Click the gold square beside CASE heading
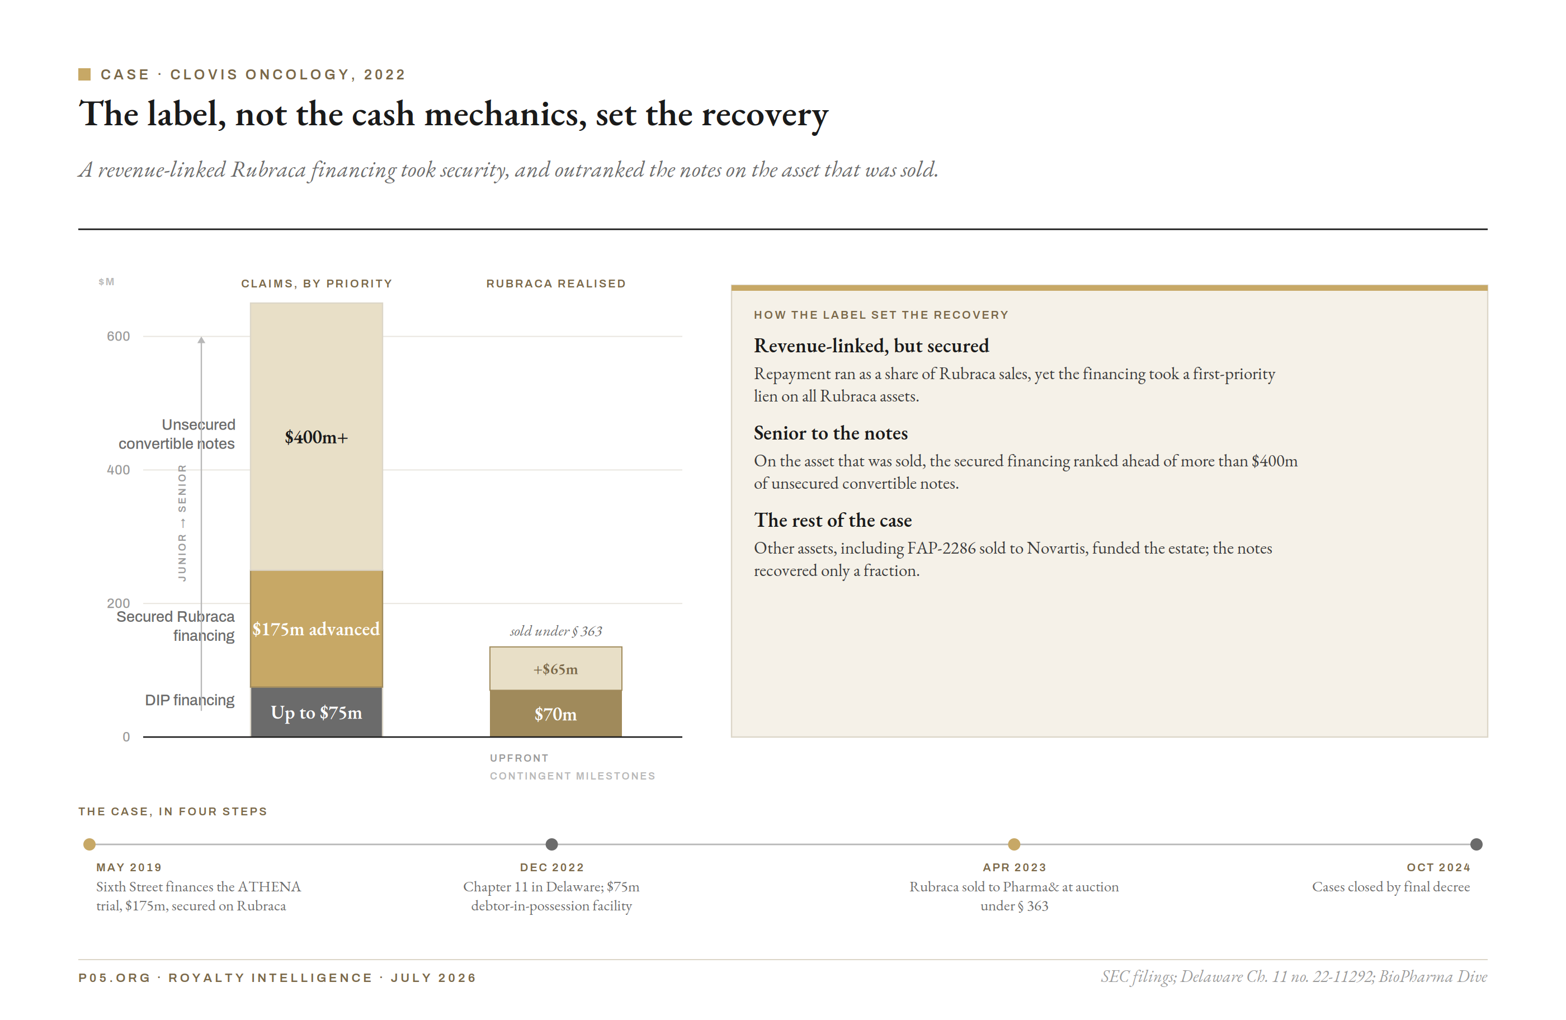Screen dimensions: 1566x1020 tap(84, 74)
